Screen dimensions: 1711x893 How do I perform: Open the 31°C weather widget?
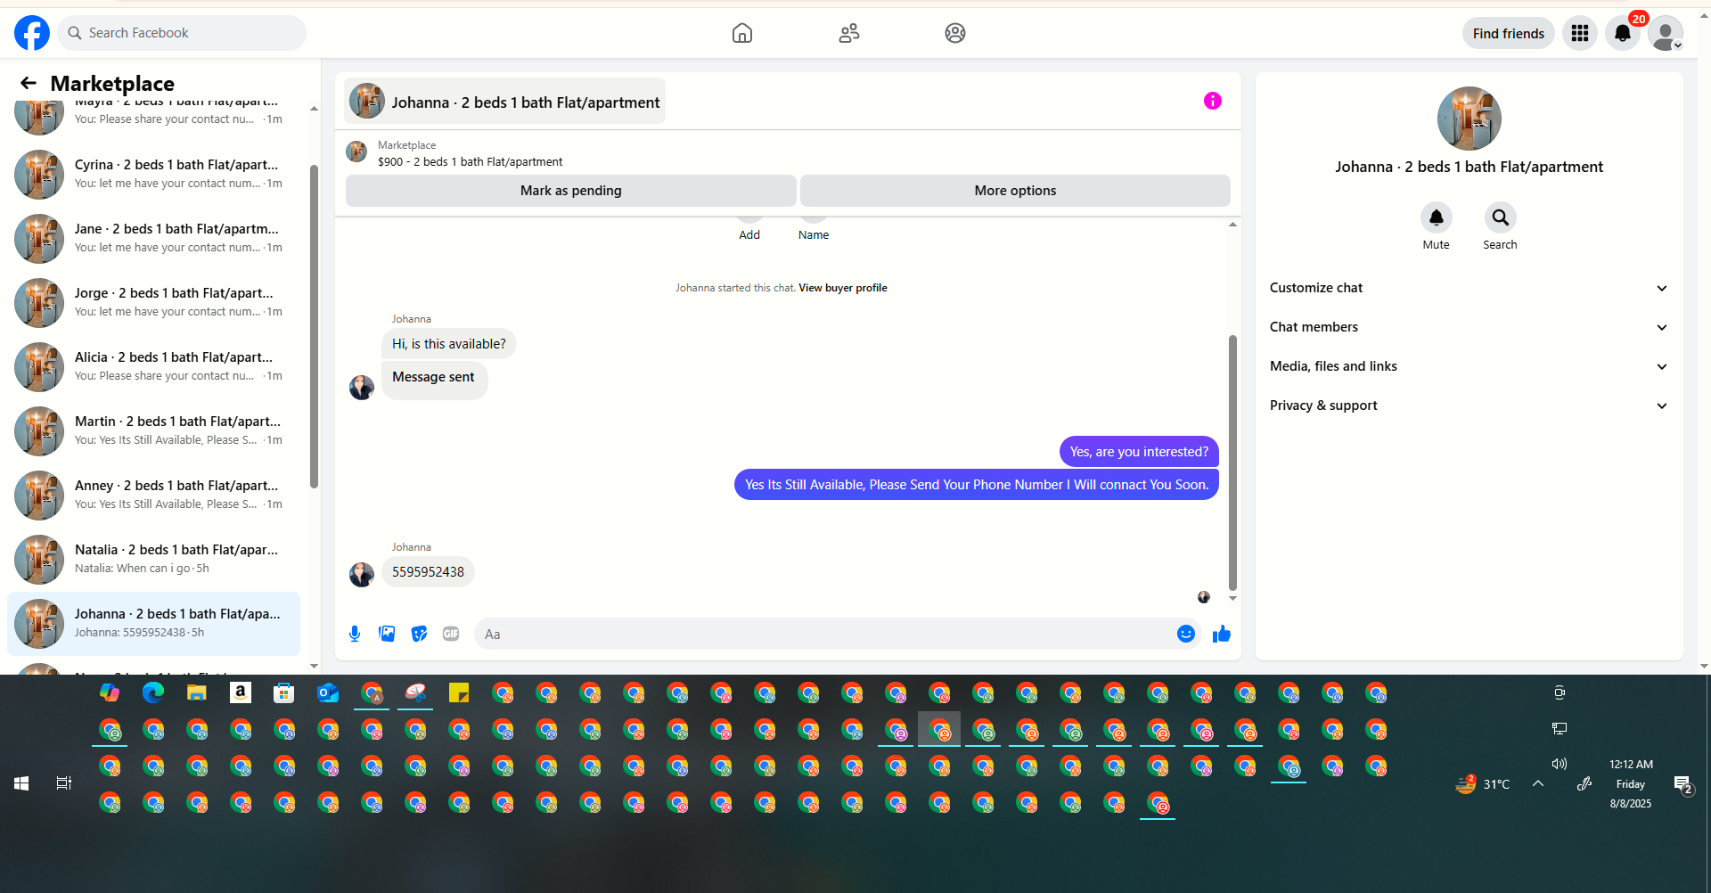point(1483,784)
